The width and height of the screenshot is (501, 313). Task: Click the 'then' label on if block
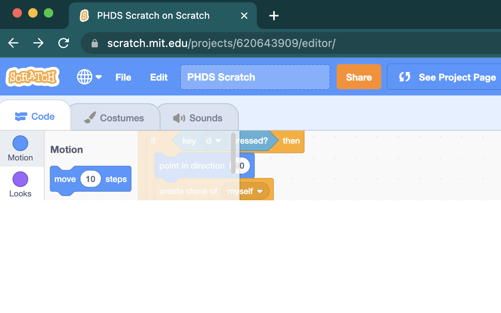click(x=291, y=141)
